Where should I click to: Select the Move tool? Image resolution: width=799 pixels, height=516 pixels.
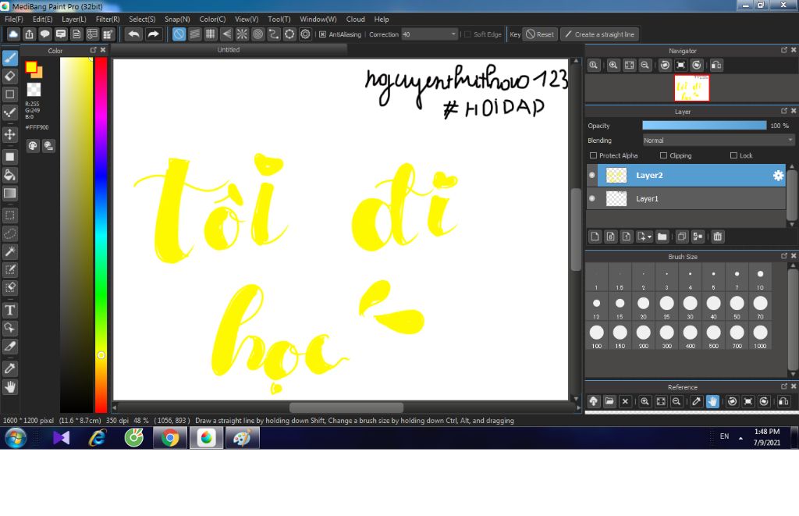pyautogui.click(x=9, y=134)
